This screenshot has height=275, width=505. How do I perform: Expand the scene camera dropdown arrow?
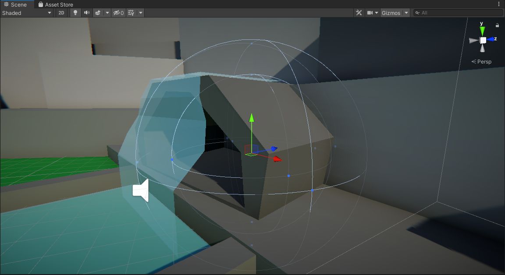[377, 13]
